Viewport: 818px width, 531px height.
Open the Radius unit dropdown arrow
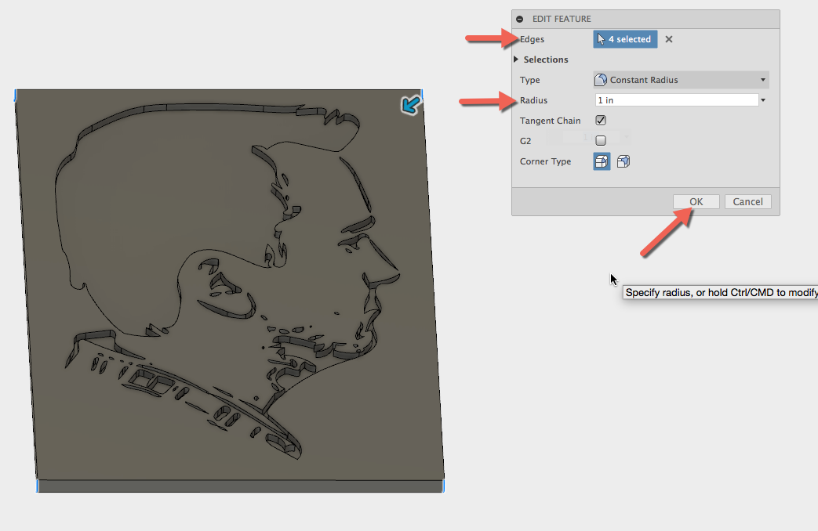click(x=762, y=99)
